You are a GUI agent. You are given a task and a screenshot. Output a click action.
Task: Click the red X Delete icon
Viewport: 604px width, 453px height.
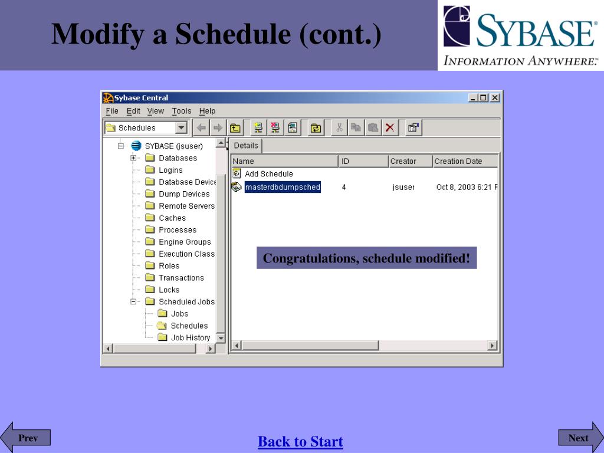tap(390, 128)
